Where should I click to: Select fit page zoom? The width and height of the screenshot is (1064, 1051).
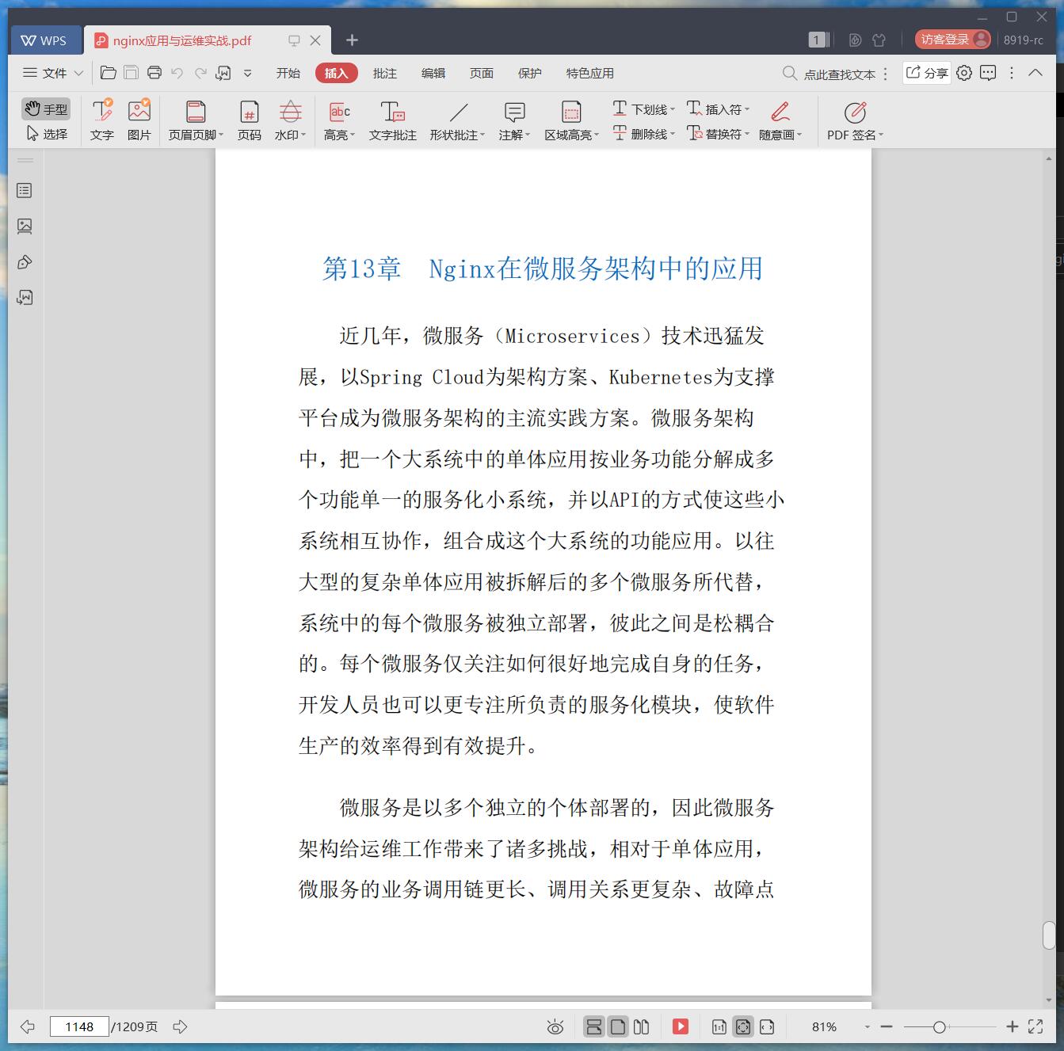[742, 1026]
